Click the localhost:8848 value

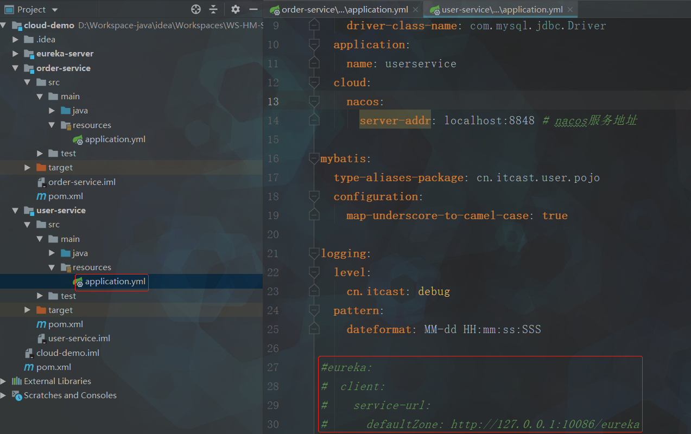pos(490,120)
